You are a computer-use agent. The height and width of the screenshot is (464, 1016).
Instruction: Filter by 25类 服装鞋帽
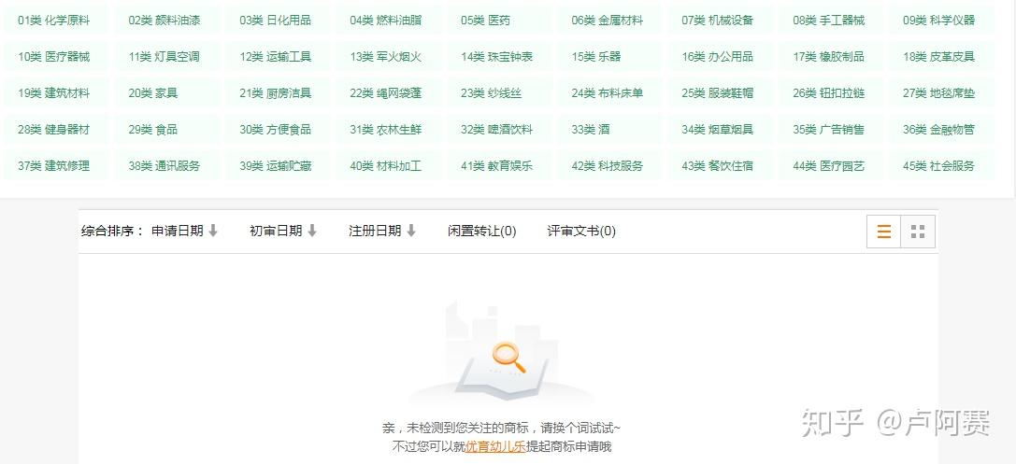717,93
